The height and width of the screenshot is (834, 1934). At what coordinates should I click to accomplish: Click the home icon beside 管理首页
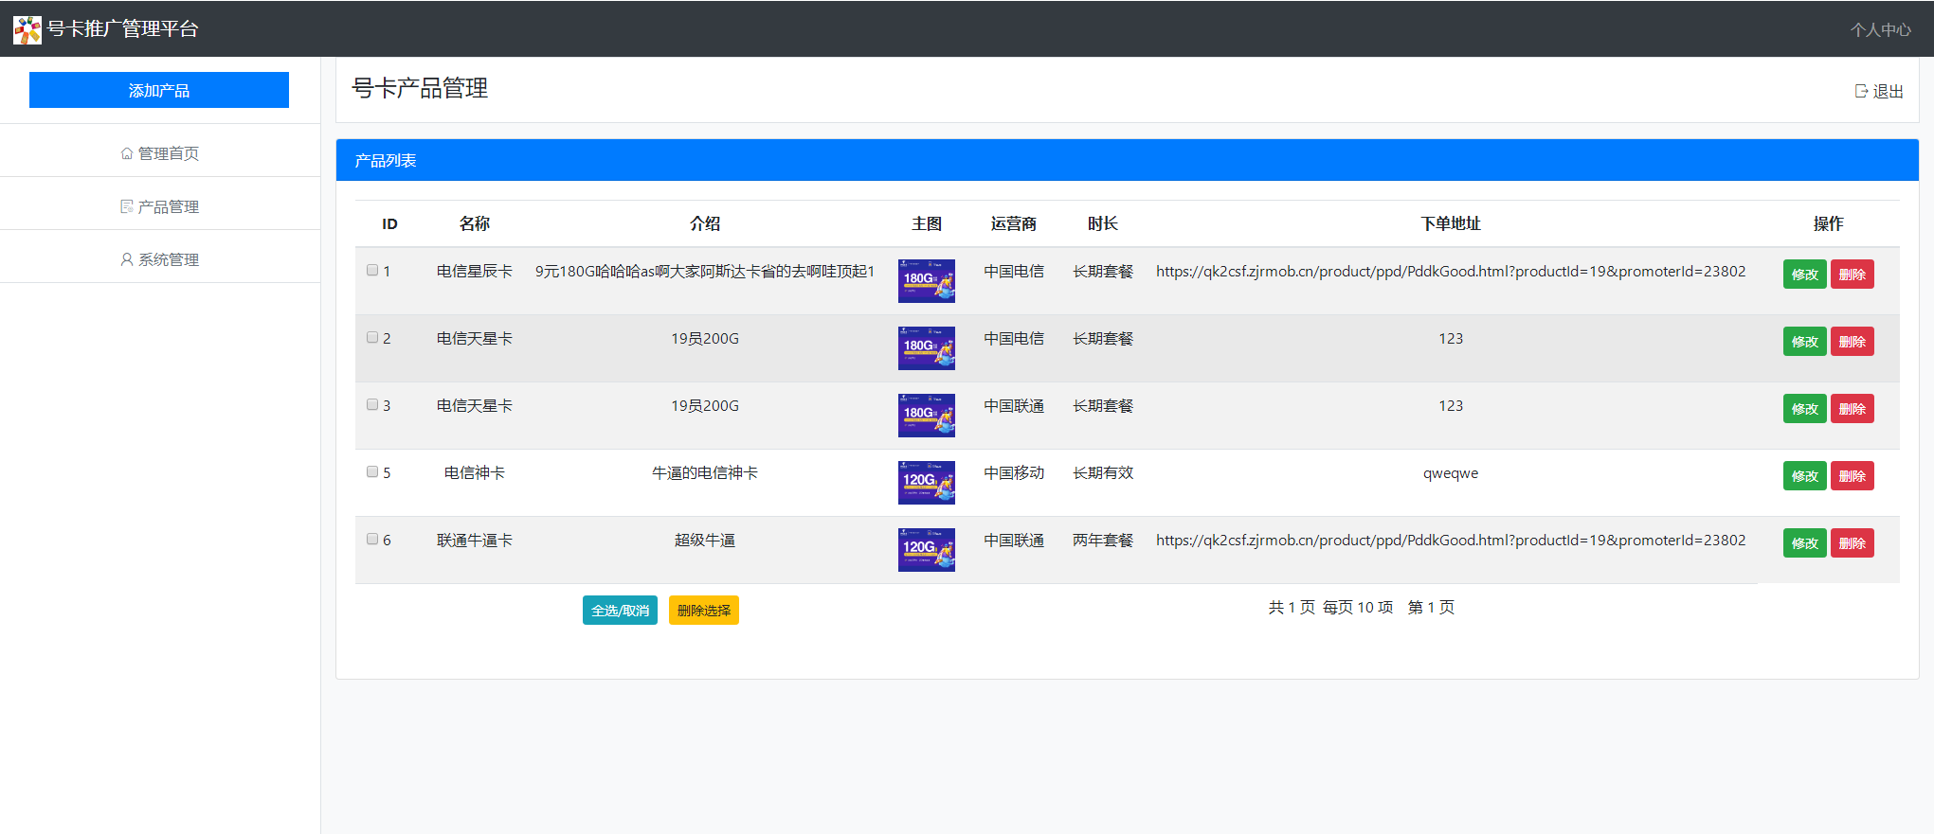127,153
